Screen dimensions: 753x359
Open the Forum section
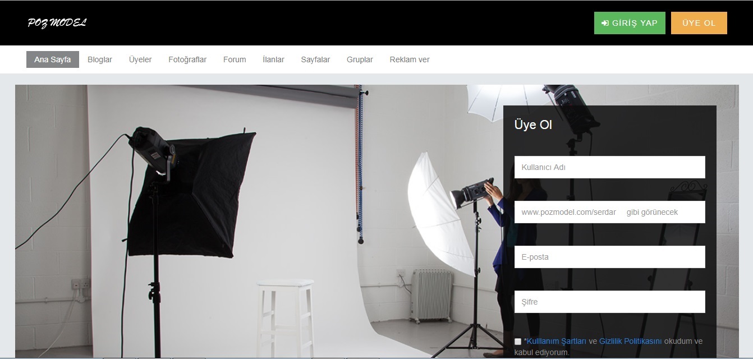click(235, 59)
